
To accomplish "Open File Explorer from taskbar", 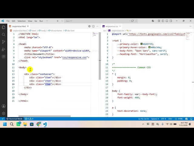I will pos(25,124).
